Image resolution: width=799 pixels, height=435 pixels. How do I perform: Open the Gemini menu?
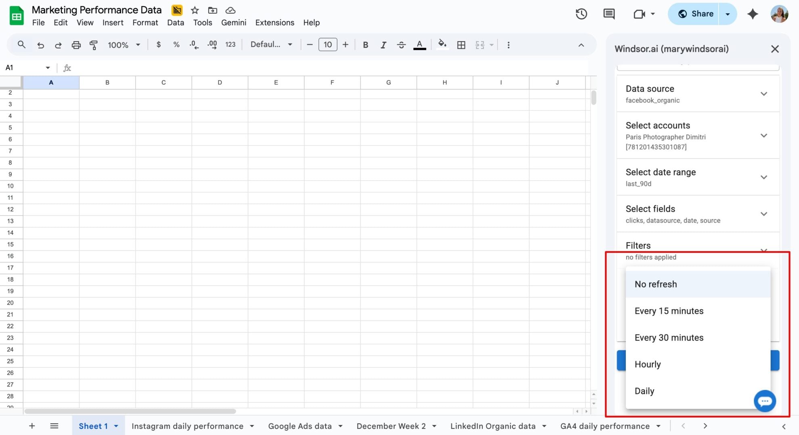pyautogui.click(x=234, y=23)
